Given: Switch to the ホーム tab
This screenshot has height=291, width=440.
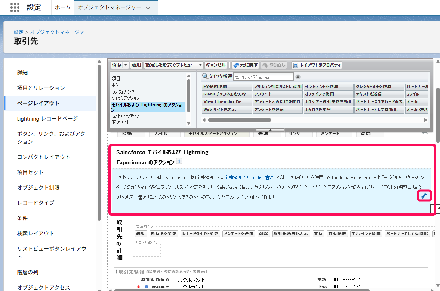Looking at the screenshot, I should tap(62, 7).
